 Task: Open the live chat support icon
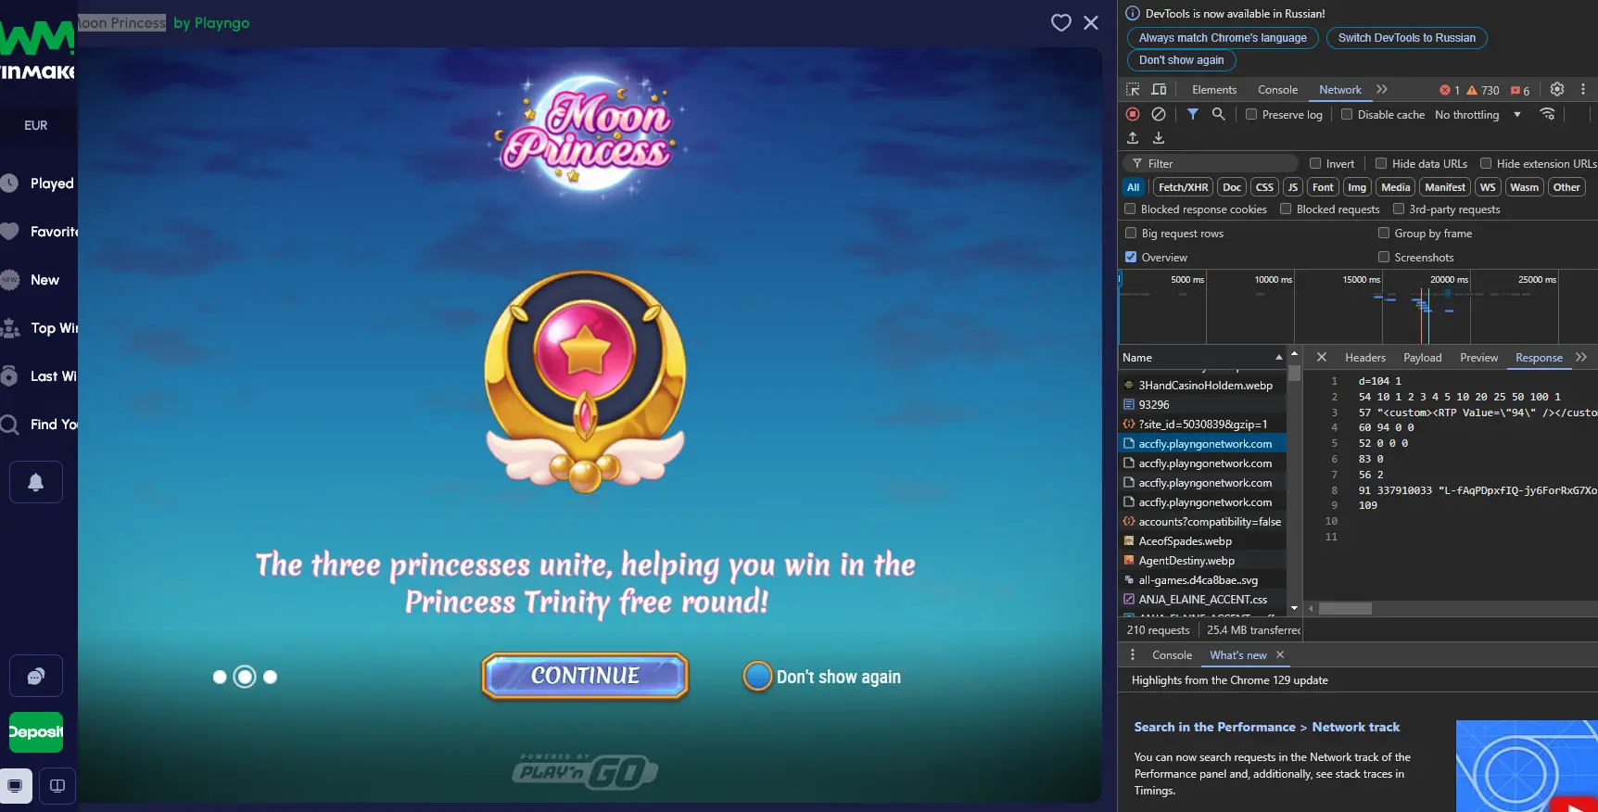click(x=35, y=676)
